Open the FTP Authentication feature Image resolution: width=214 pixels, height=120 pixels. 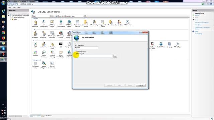[35, 35]
